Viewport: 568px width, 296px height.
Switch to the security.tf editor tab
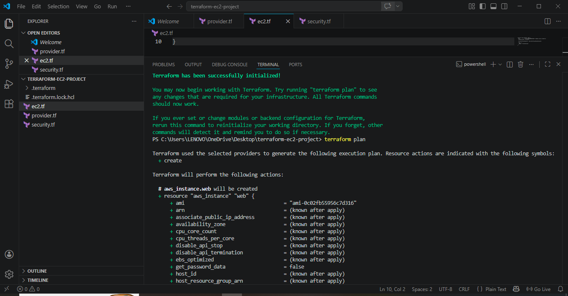(x=319, y=21)
